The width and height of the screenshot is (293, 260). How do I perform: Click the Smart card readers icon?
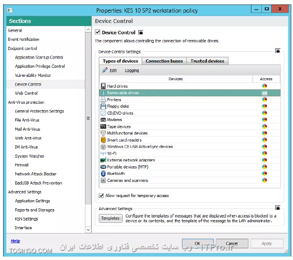[x=103, y=140]
